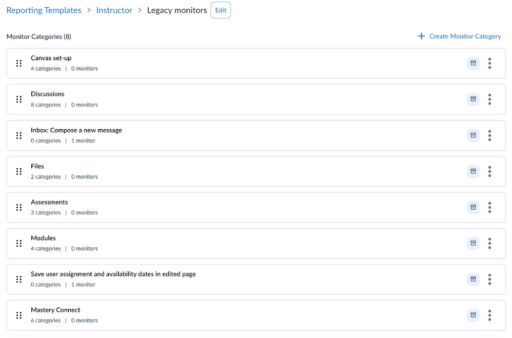Click the drag handle beside Canvas set-up
This screenshot has height=338, width=512.
click(x=19, y=63)
